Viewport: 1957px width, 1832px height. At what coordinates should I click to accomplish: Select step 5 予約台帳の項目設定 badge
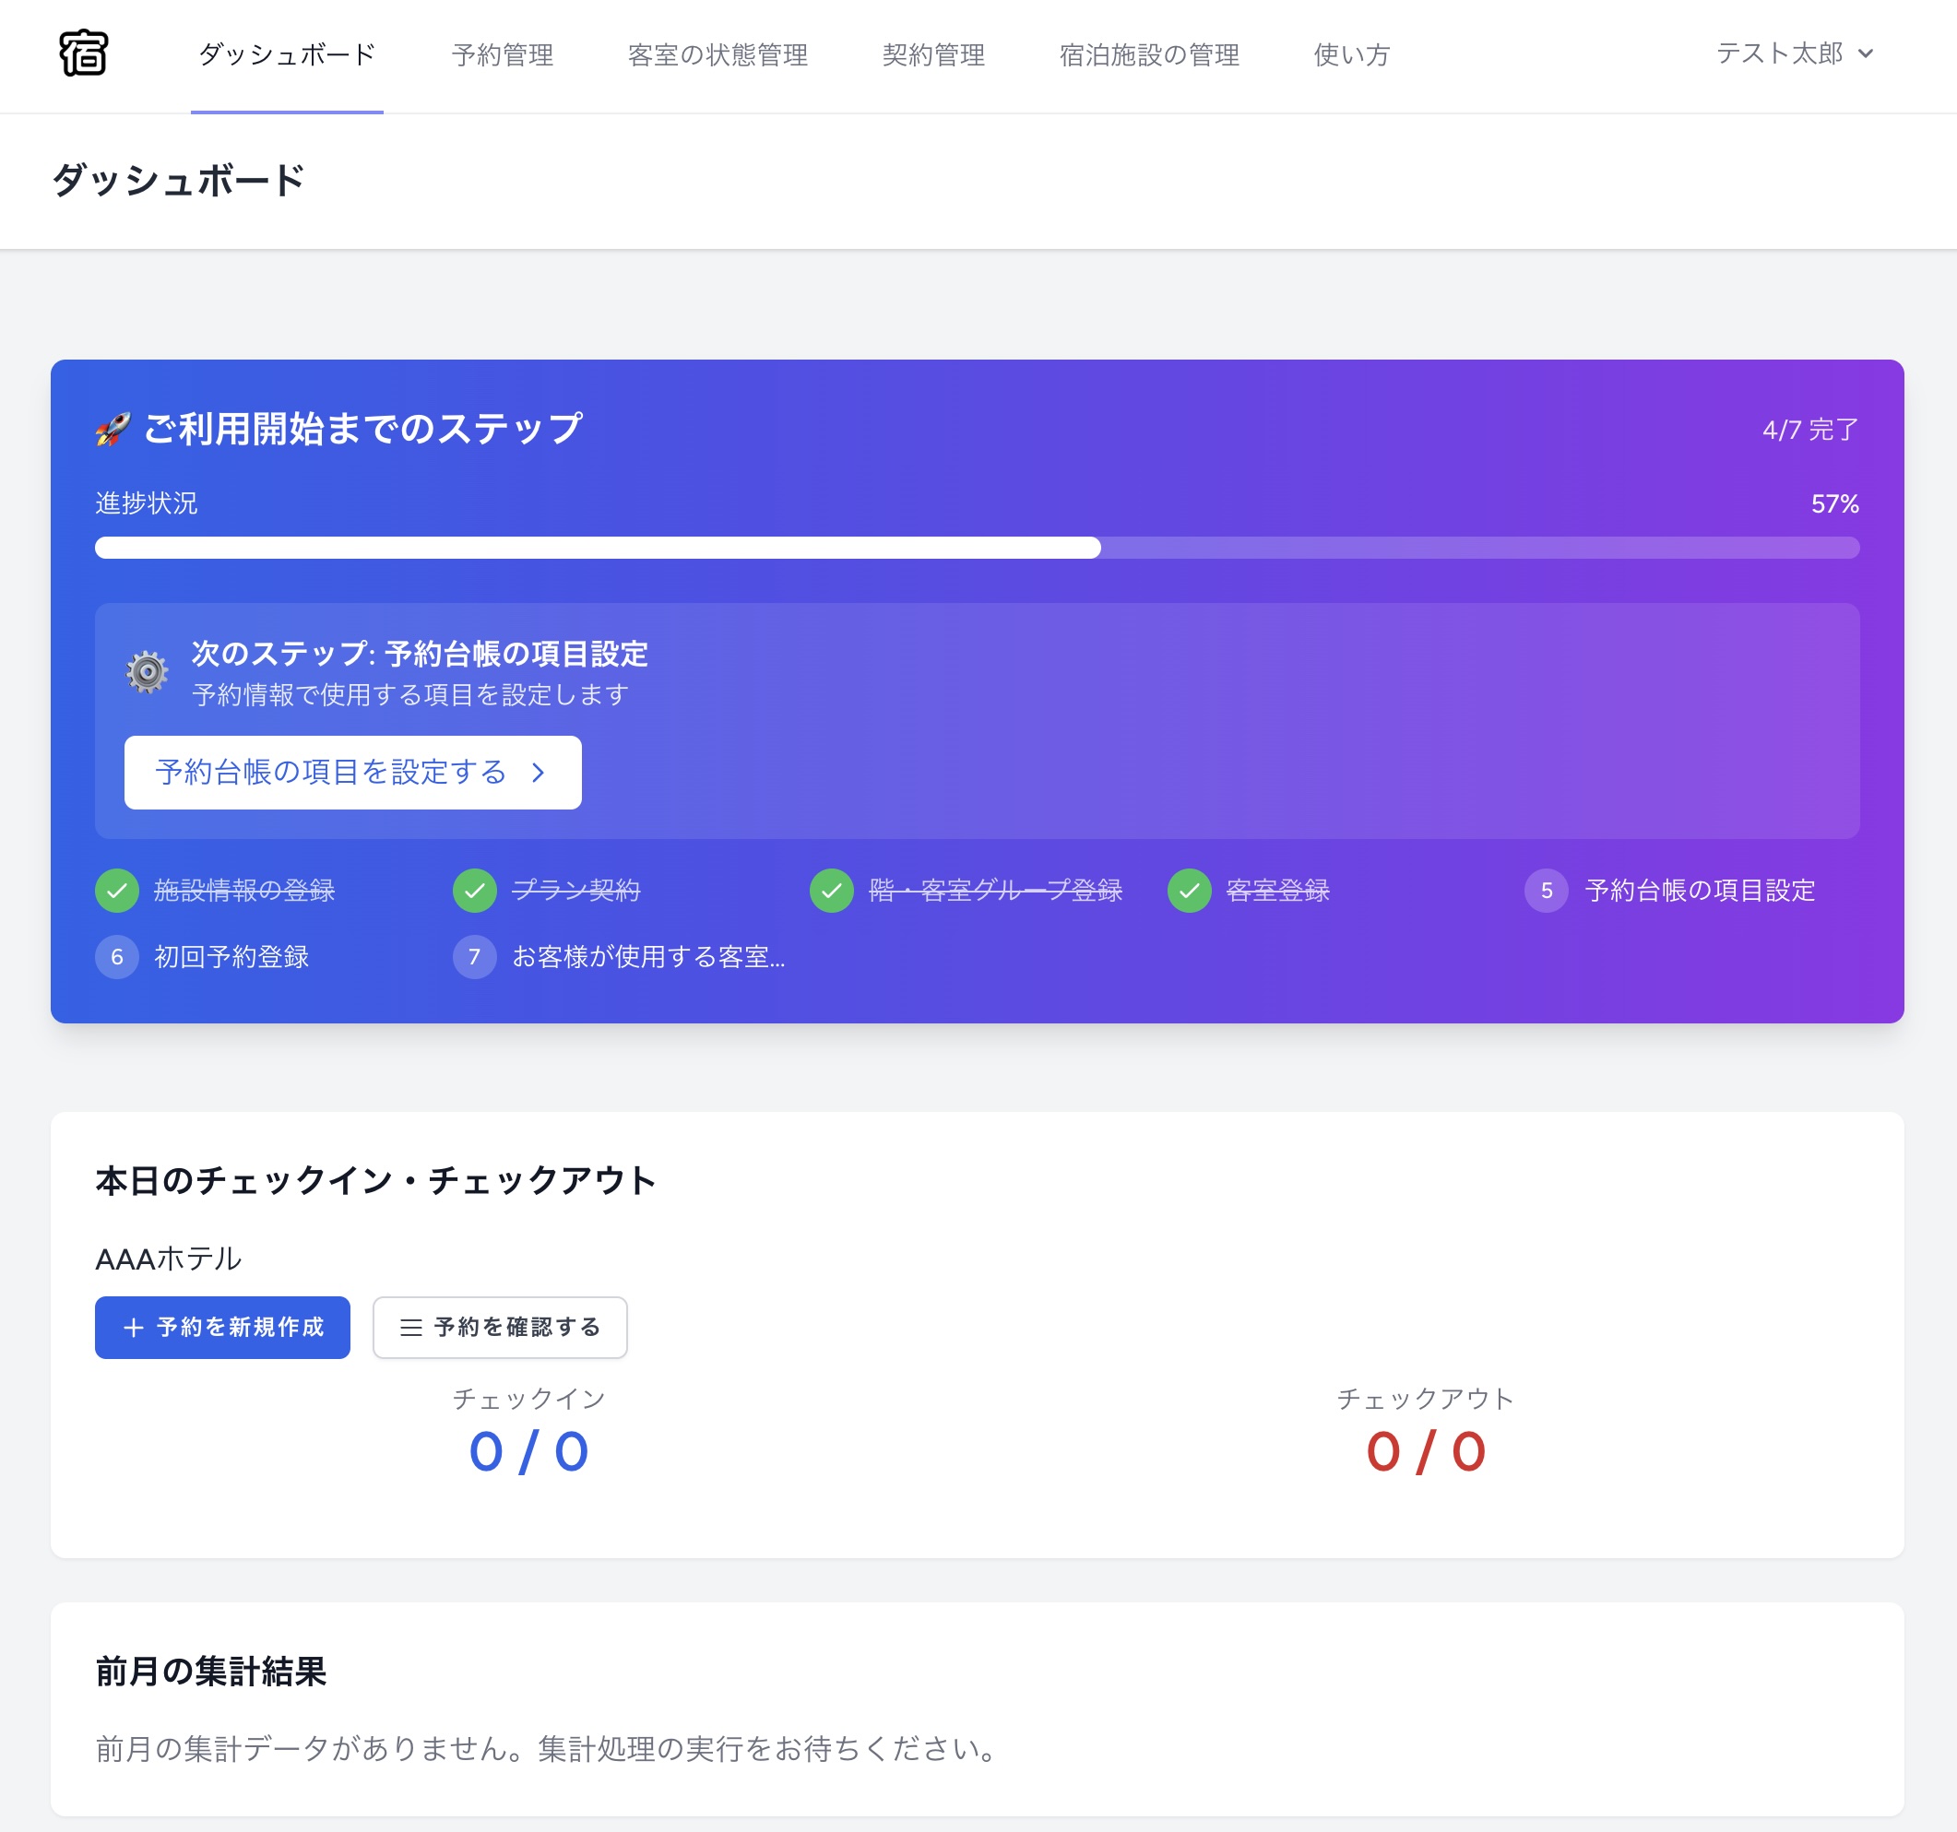[x=1547, y=891]
